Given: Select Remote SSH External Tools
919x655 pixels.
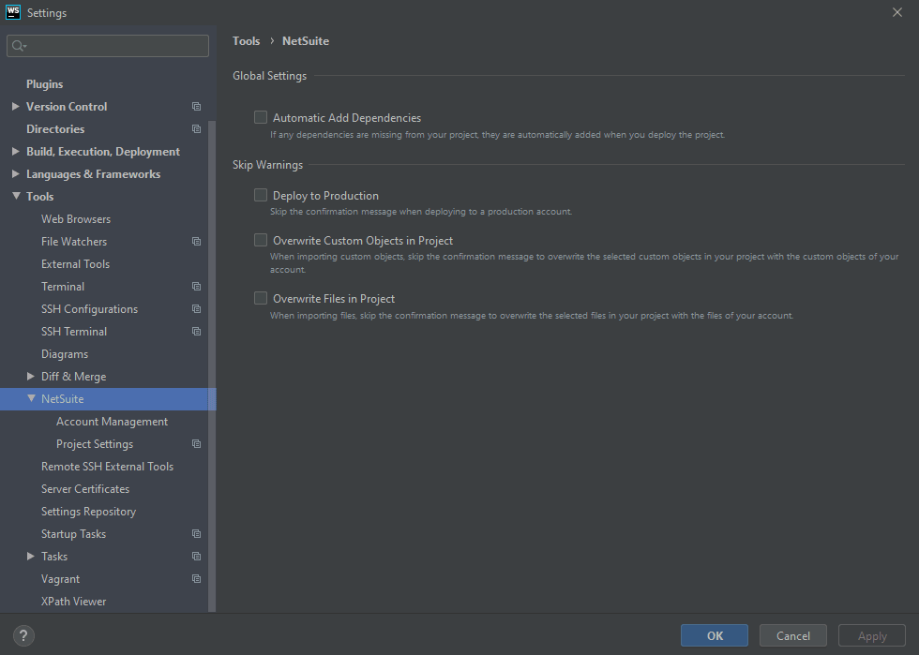Looking at the screenshot, I should click(x=107, y=467).
